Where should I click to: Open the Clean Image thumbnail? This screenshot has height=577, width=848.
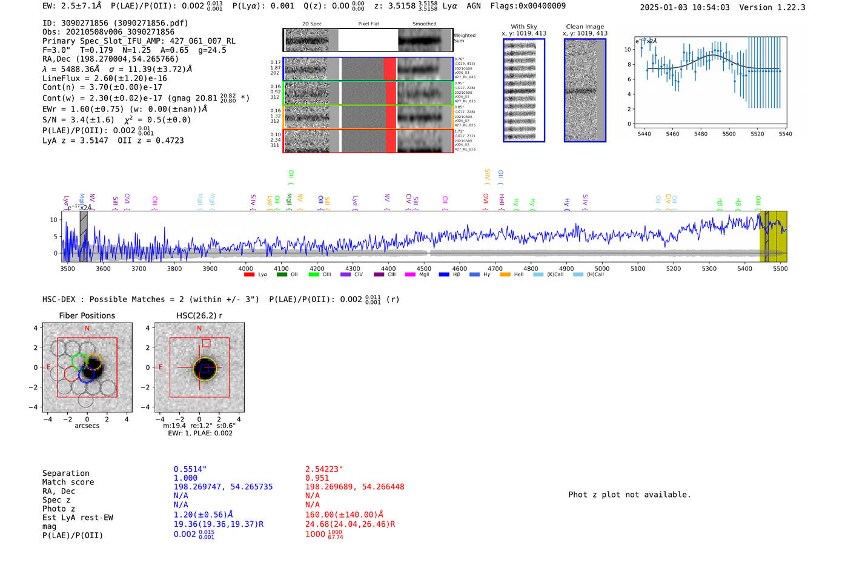585,90
